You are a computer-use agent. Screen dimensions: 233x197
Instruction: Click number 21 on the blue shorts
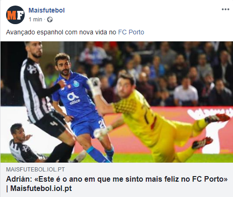pyautogui.click(x=102, y=124)
